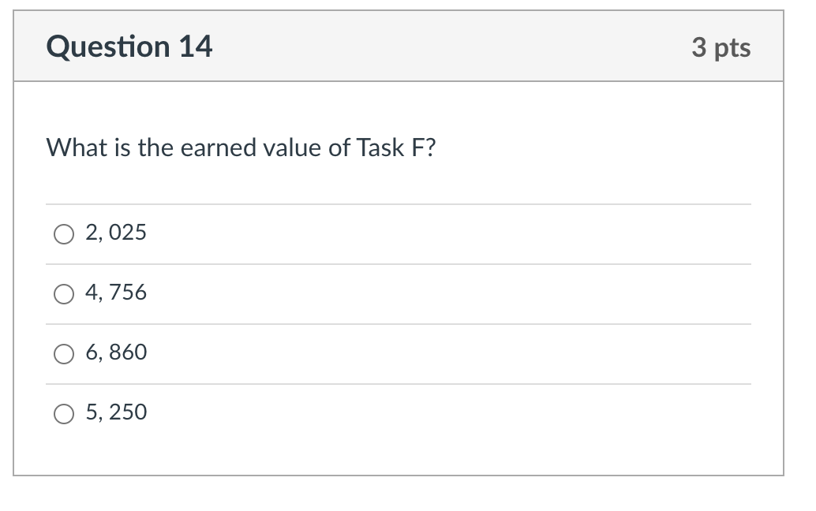Select the radio button for 2, 025
The image size is (816, 511).
[x=64, y=233]
